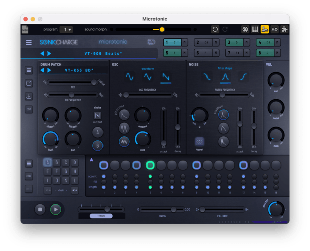The width and height of the screenshot is (310, 251).
Task: Click the puzzle piece plugin icon
Action: [x=284, y=29]
